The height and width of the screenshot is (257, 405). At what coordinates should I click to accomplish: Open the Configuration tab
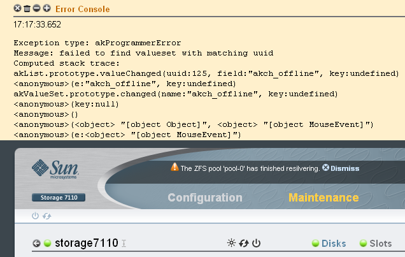click(204, 198)
